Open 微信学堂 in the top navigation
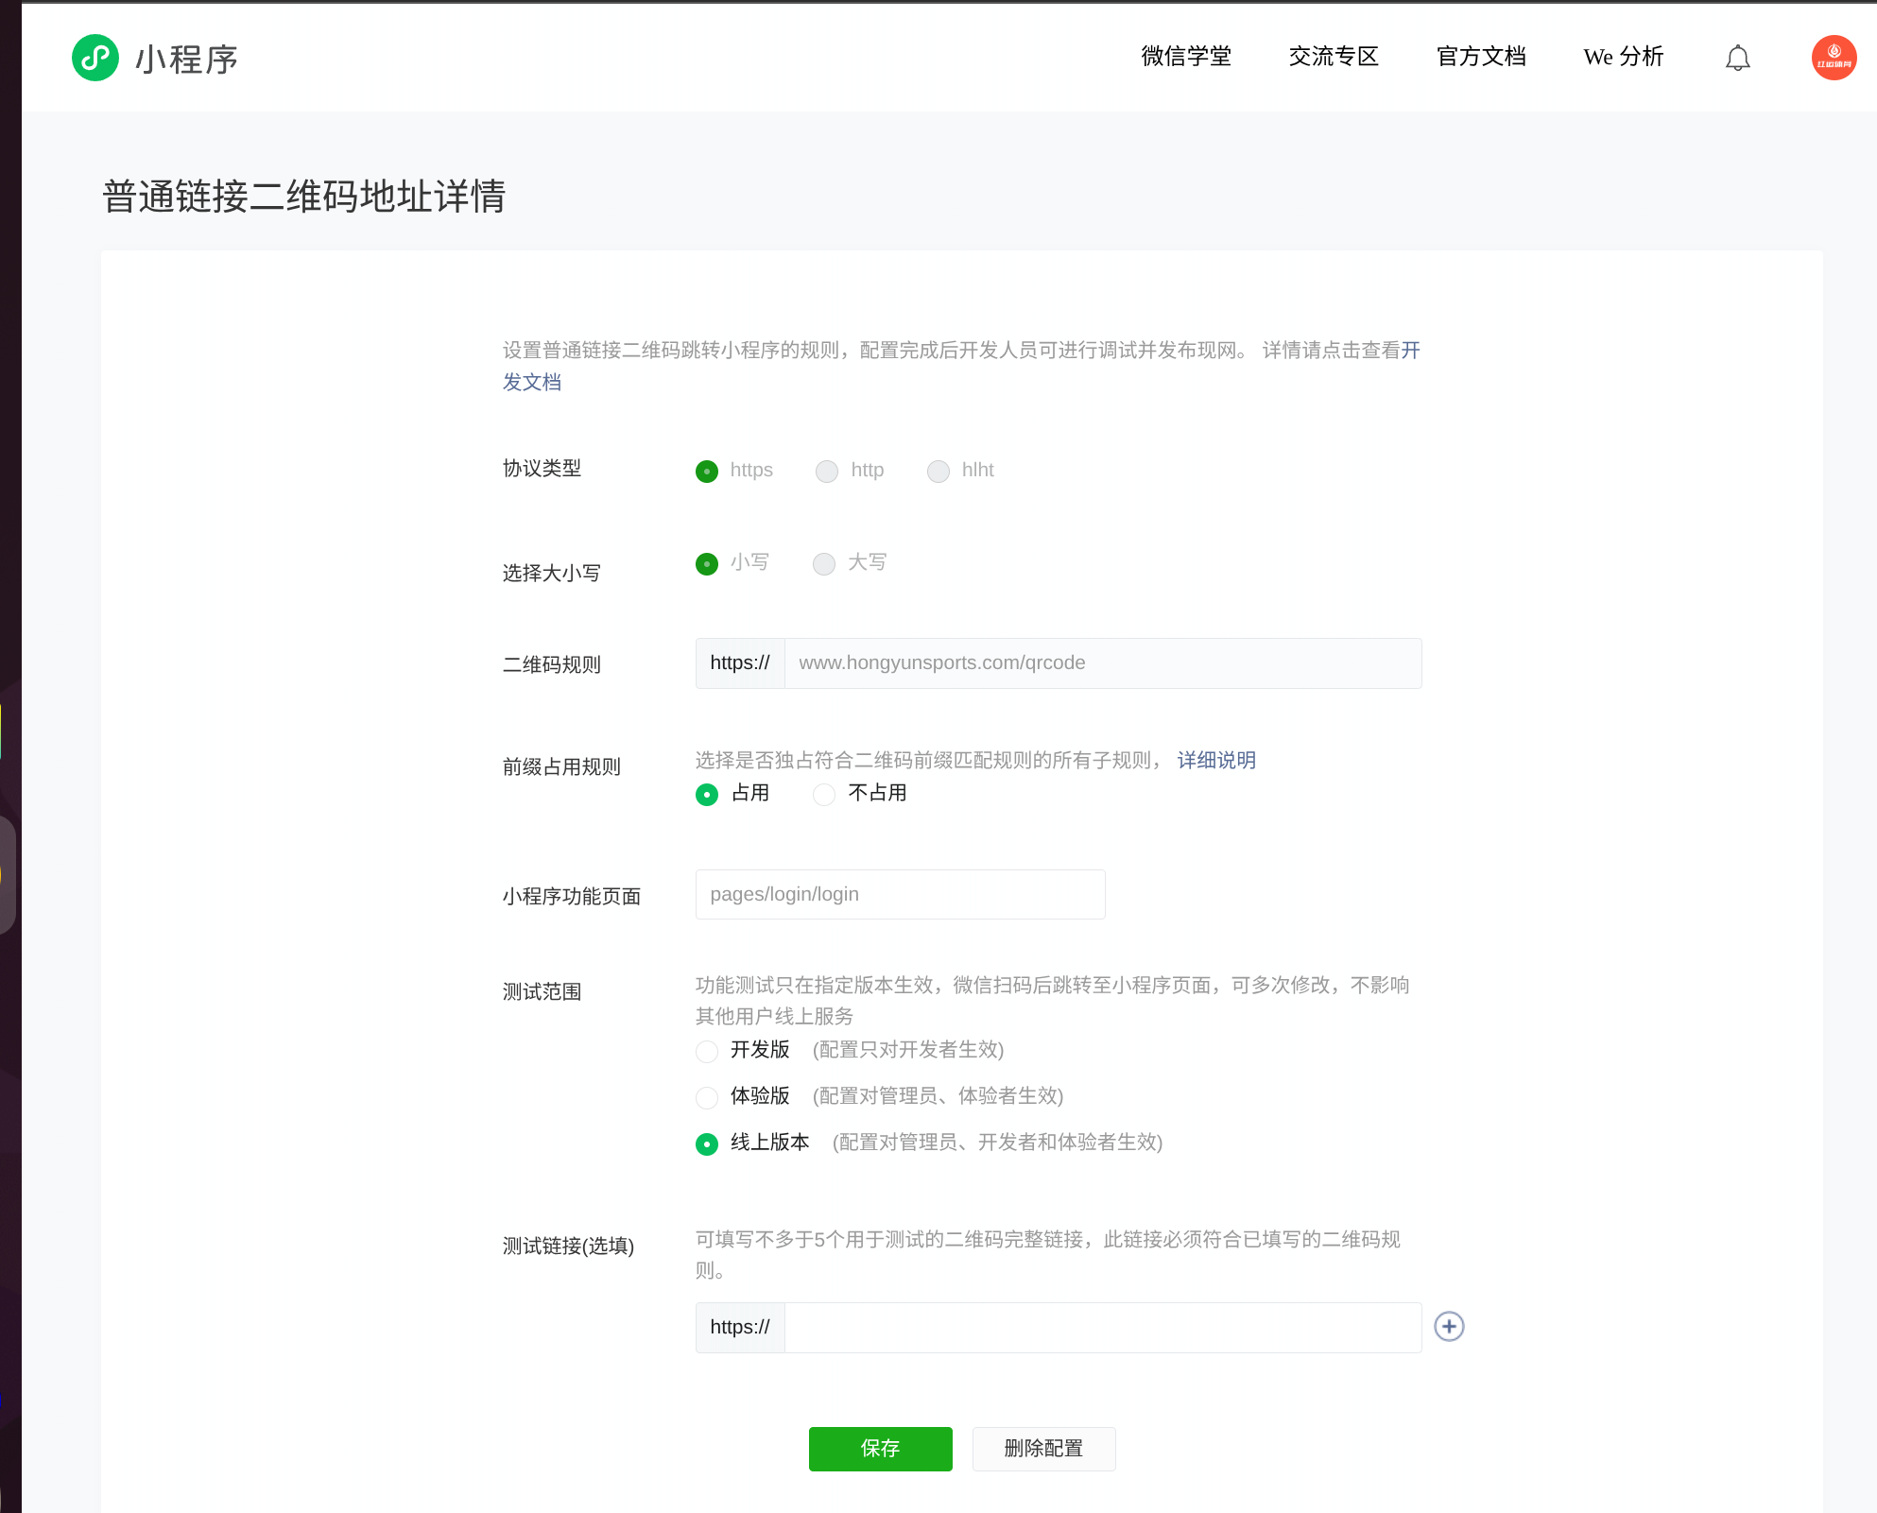The width and height of the screenshot is (1877, 1513). (x=1186, y=57)
